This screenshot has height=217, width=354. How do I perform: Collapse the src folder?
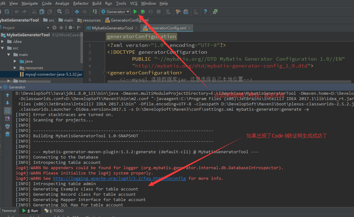[3, 48]
